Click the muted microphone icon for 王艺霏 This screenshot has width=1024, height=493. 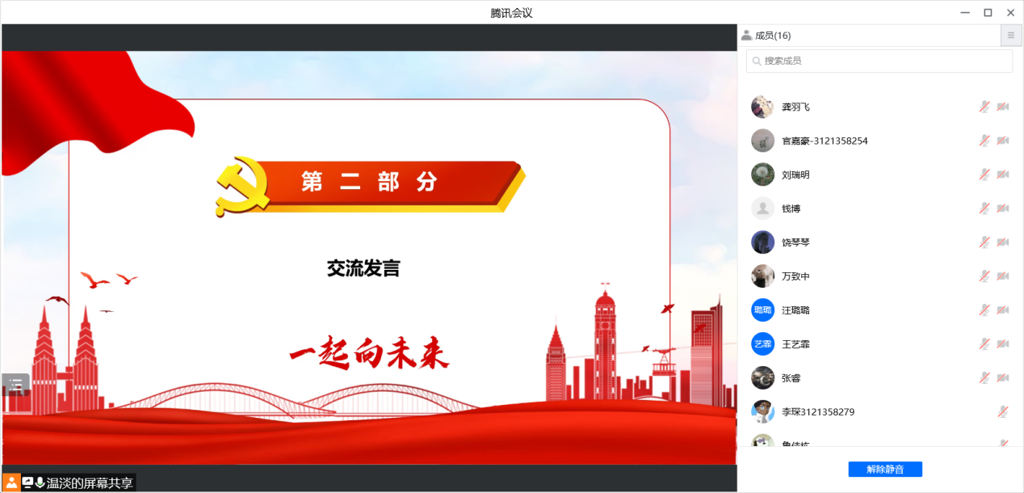(984, 344)
